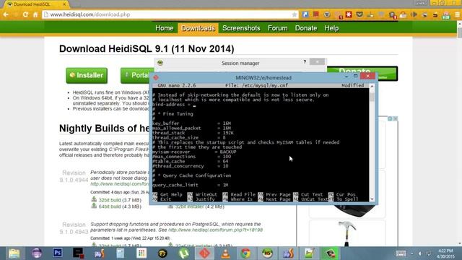Click the Pocket extension icon
Viewport: 462px width, 260px height.
click(x=359, y=14)
